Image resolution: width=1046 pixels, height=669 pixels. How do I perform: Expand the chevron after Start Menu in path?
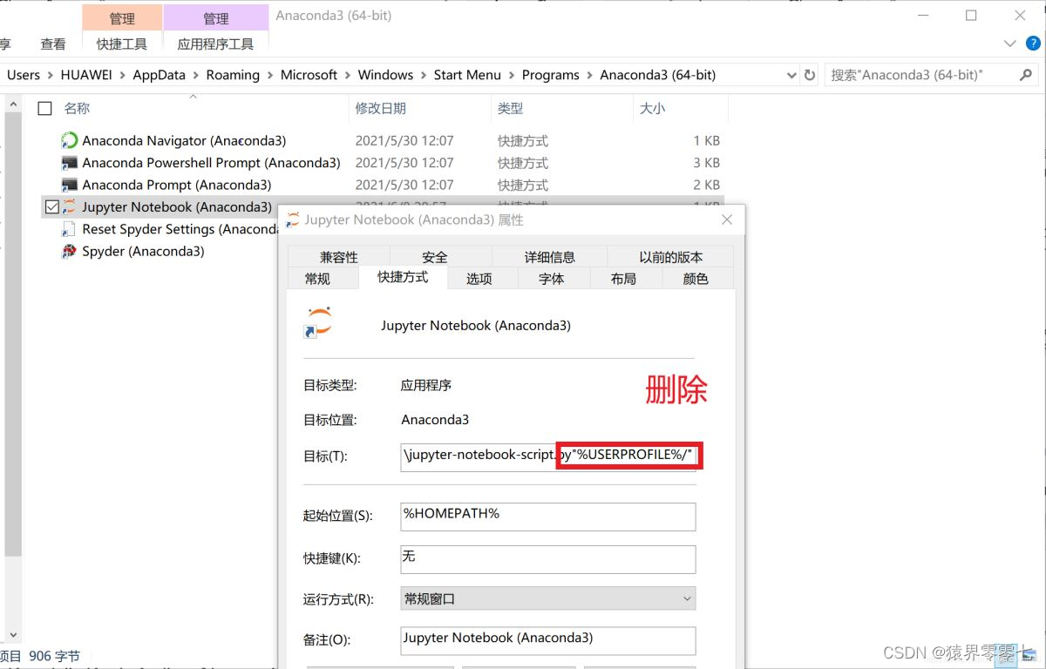512,75
